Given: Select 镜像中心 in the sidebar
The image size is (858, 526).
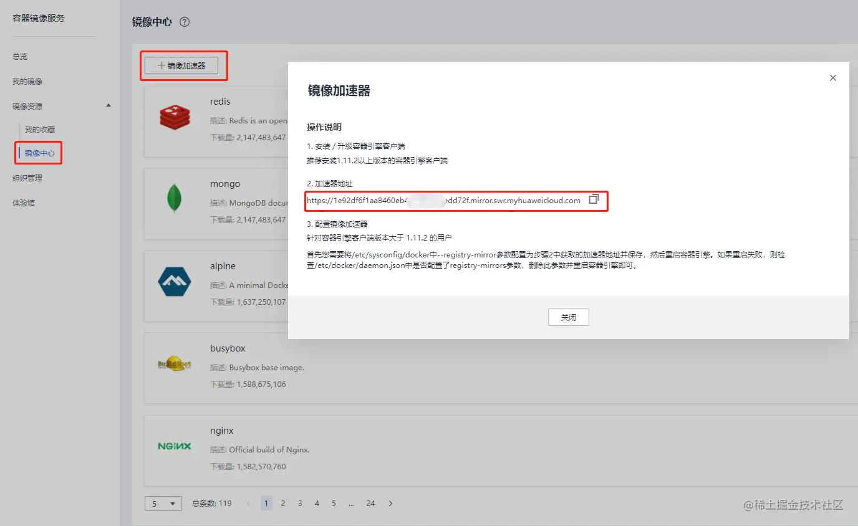Looking at the screenshot, I should pyautogui.click(x=40, y=153).
